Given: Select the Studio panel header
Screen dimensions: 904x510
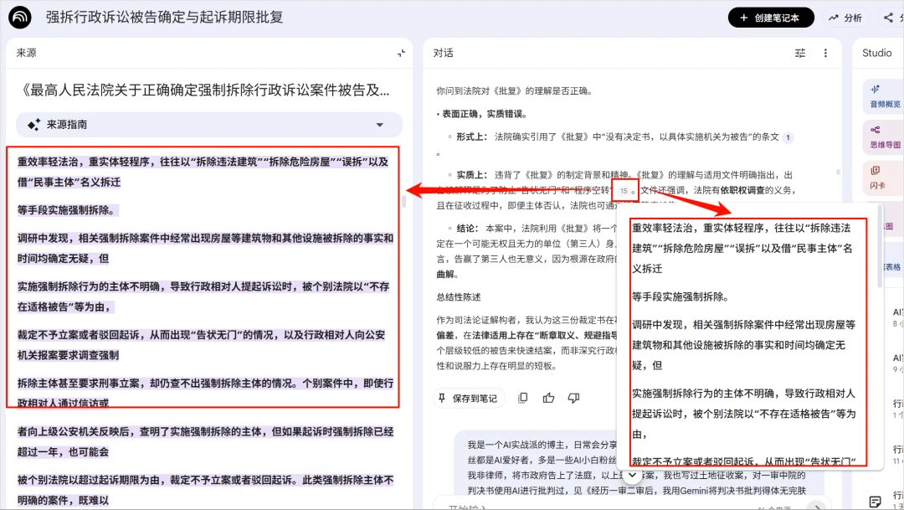Looking at the screenshot, I should pos(877,52).
